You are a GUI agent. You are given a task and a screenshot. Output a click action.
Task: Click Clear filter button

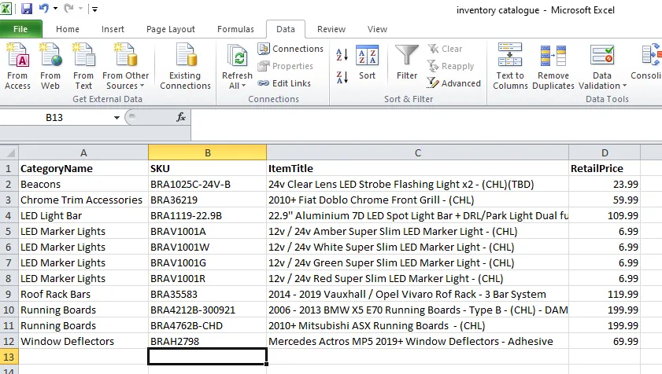click(445, 49)
